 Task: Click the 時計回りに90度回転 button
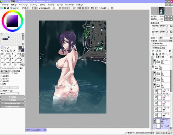[x=12, y=107]
